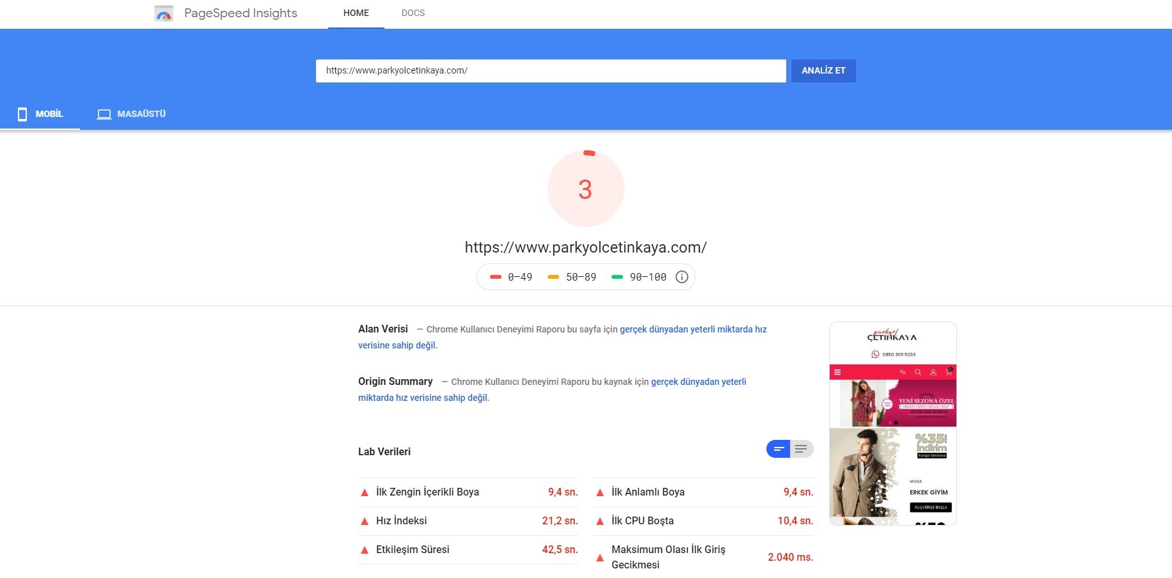Click red warning triangle beside Etkileşim Süresi
Viewport: 1172px width, 578px height.
pyautogui.click(x=365, y=550)
